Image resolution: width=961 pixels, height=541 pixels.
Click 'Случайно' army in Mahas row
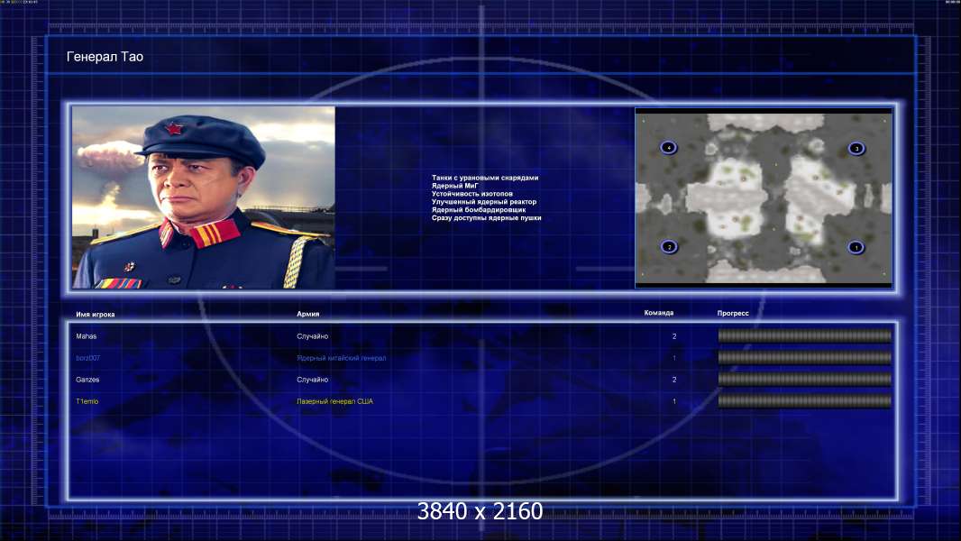[x=313, y=336]
